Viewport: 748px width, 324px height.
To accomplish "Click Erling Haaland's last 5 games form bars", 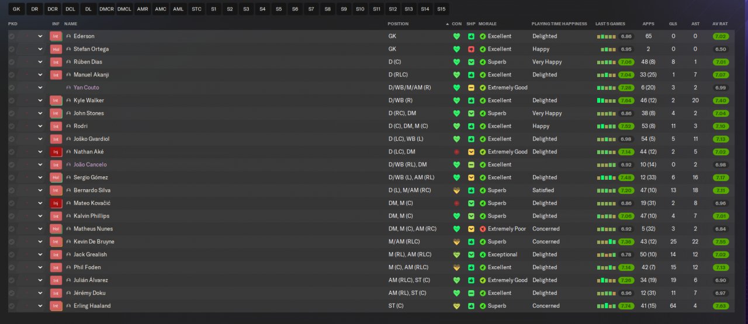I will pyautogui.click(x=606, y=306).
